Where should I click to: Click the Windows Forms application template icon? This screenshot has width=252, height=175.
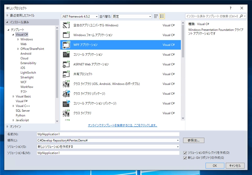pos(66,35)
